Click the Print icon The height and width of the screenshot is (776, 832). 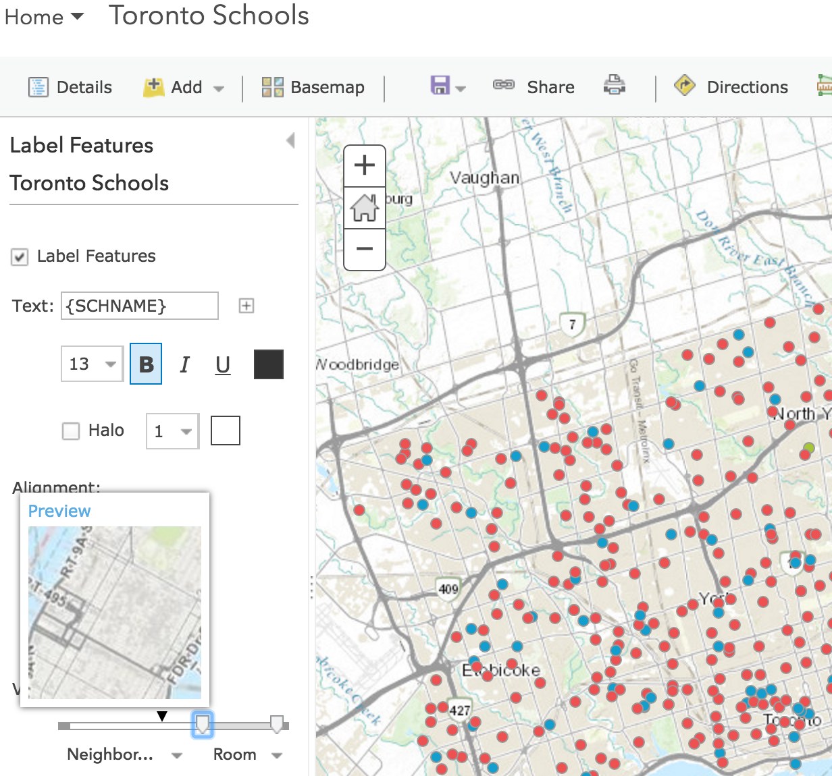(x=614, y=85)
